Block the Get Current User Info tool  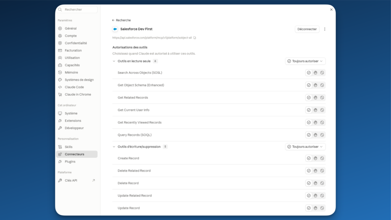[322, 110]
